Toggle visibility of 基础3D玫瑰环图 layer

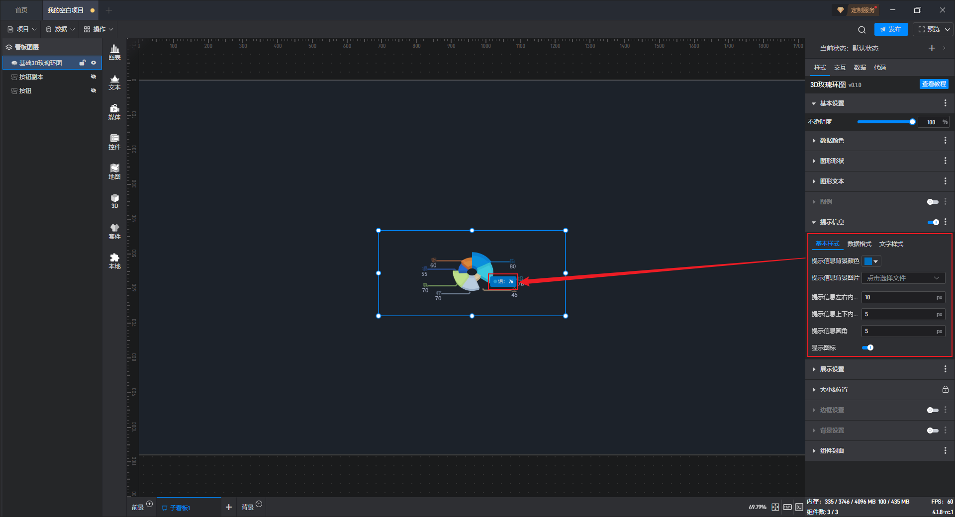pyautogui.click(x=94, y=63)
